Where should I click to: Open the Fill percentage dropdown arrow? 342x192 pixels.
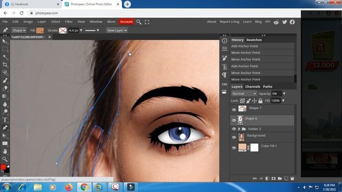click(x=283, y=101)
